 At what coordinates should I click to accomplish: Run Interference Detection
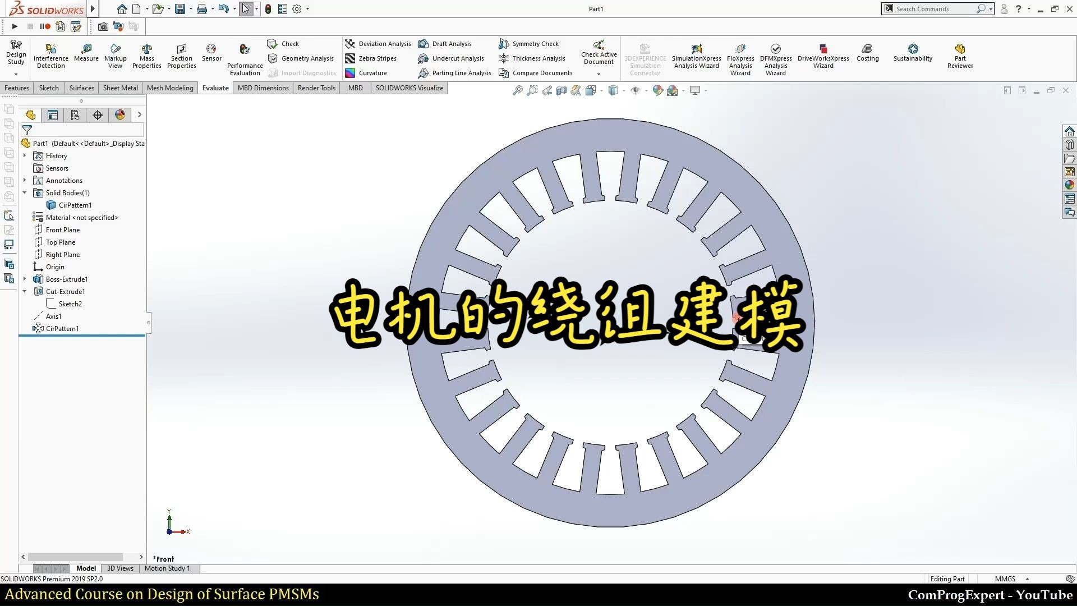[50, 54]
